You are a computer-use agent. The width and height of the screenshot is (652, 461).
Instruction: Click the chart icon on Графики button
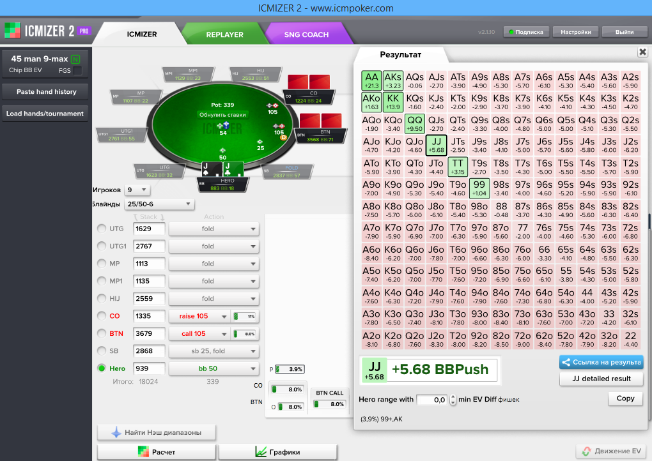click(261, 452)
